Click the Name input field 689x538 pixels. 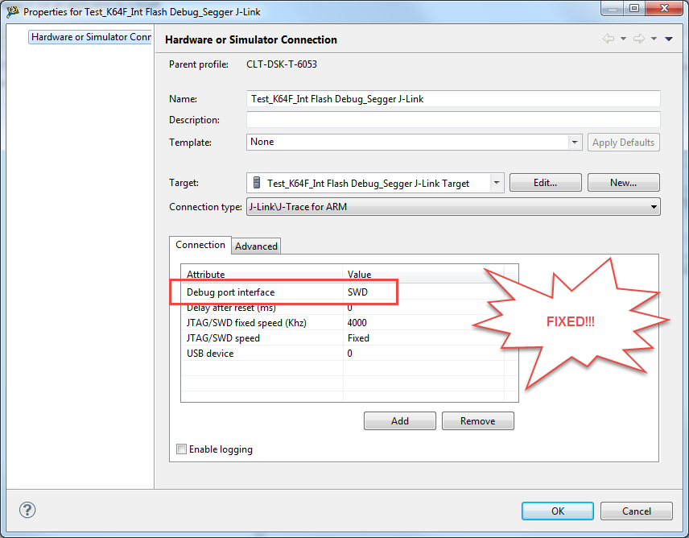point(453,99)
